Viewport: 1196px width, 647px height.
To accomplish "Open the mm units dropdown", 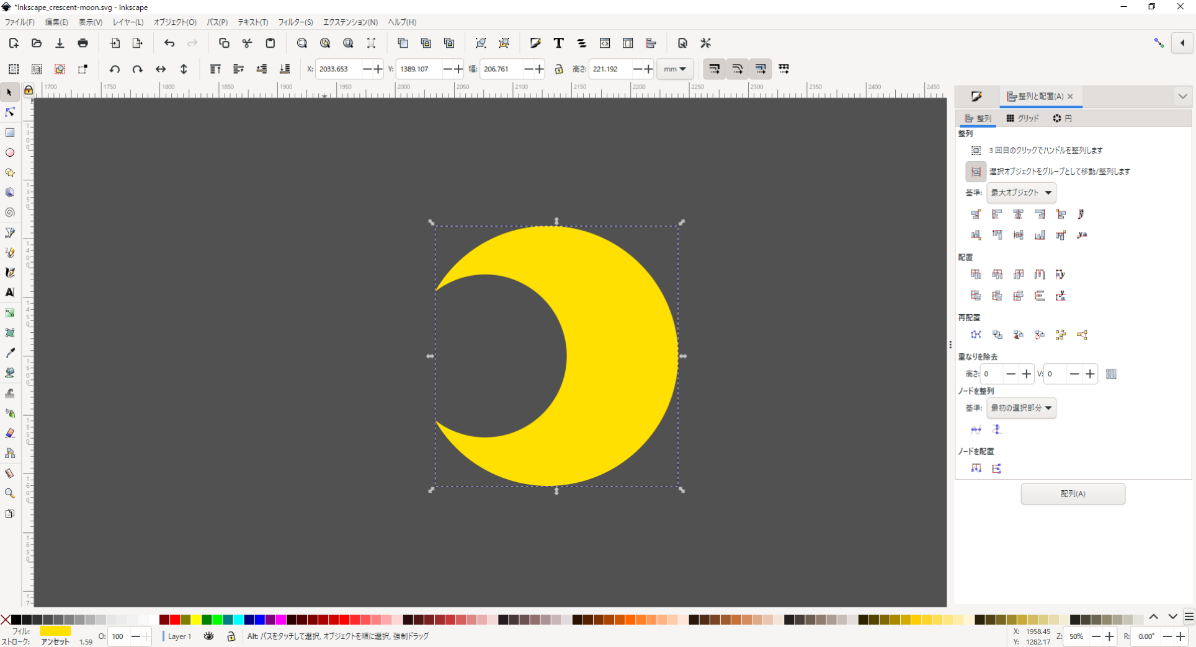I will 674,69.
